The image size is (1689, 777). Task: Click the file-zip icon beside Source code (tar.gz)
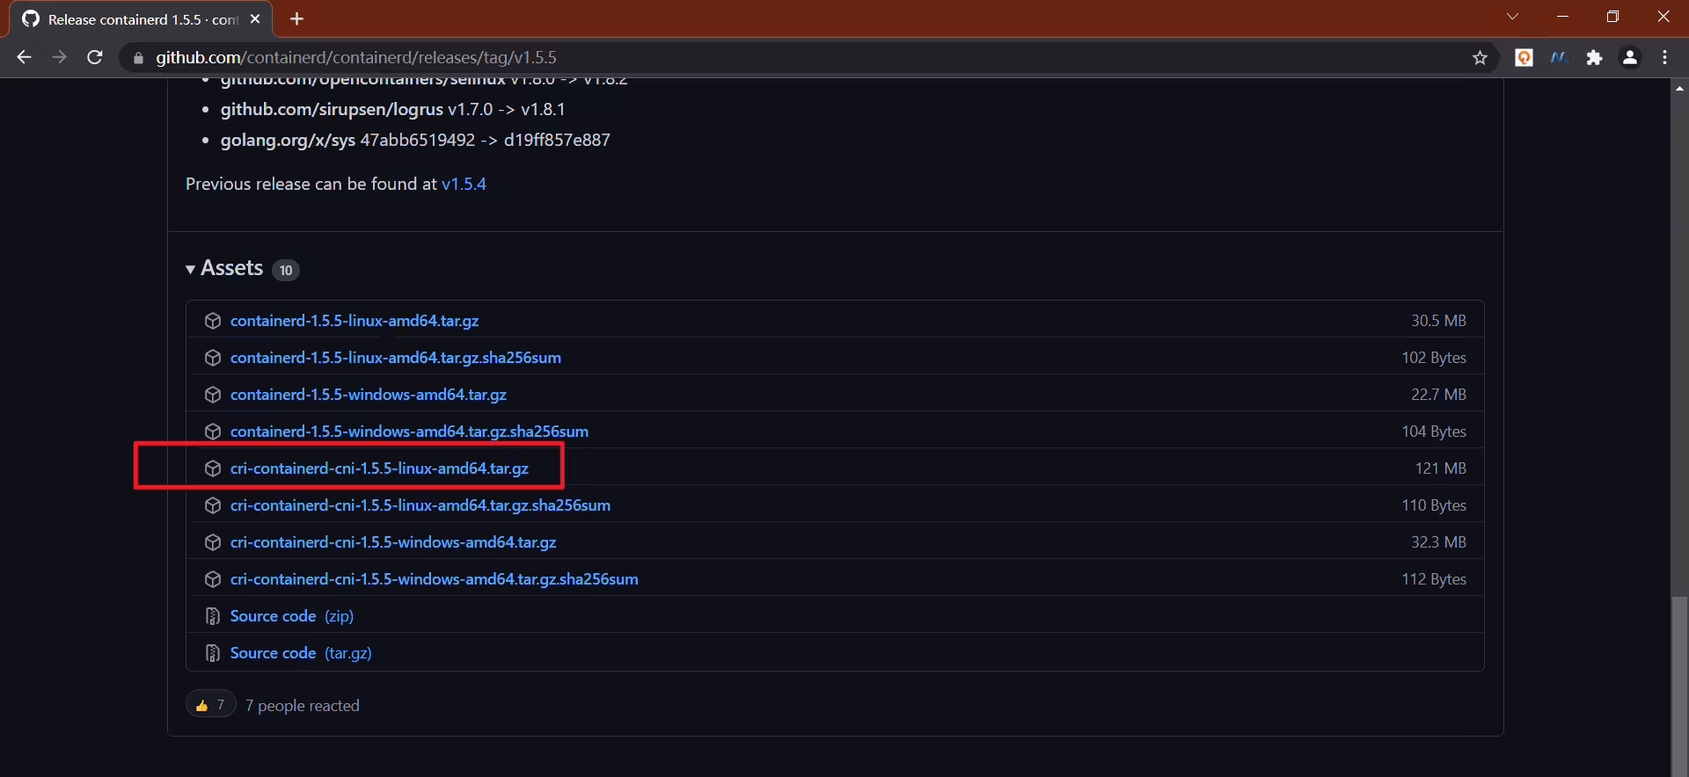point(212,653)
